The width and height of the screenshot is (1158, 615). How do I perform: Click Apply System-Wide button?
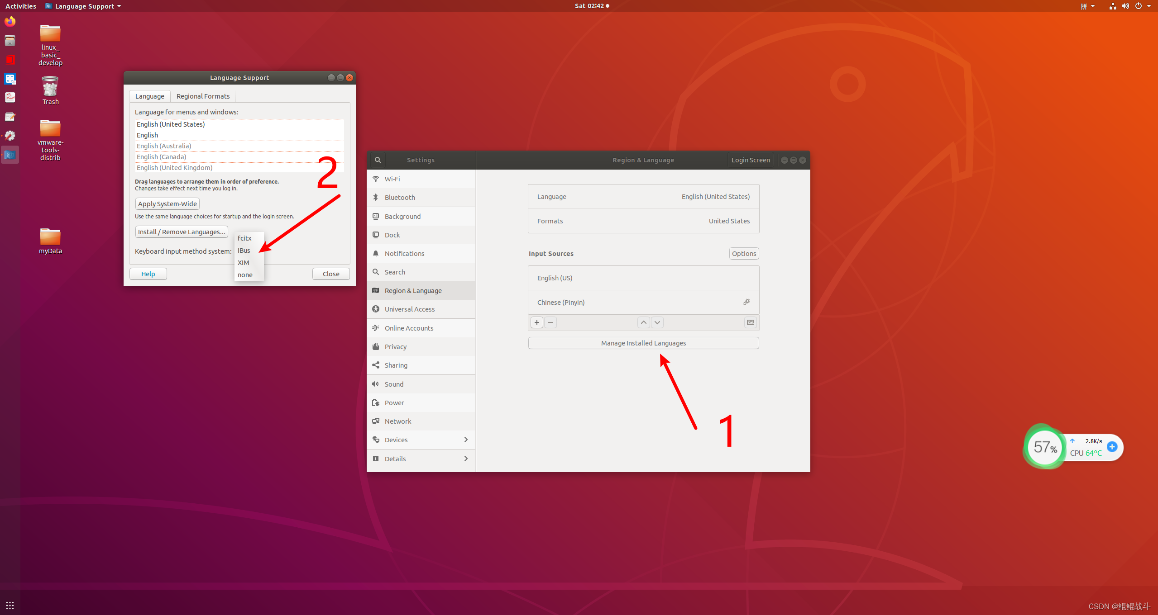(167, 204)
